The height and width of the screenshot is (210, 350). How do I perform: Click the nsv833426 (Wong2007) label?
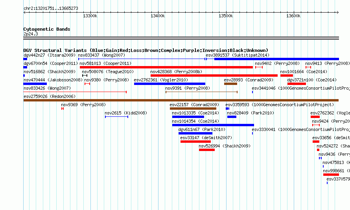tap(47, 88)
